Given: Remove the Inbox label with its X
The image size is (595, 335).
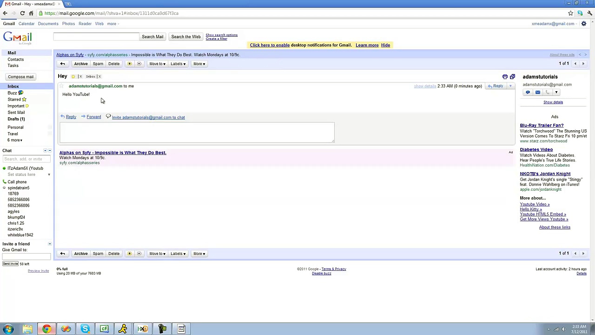Looking at the screenshot, I should 99,76.
